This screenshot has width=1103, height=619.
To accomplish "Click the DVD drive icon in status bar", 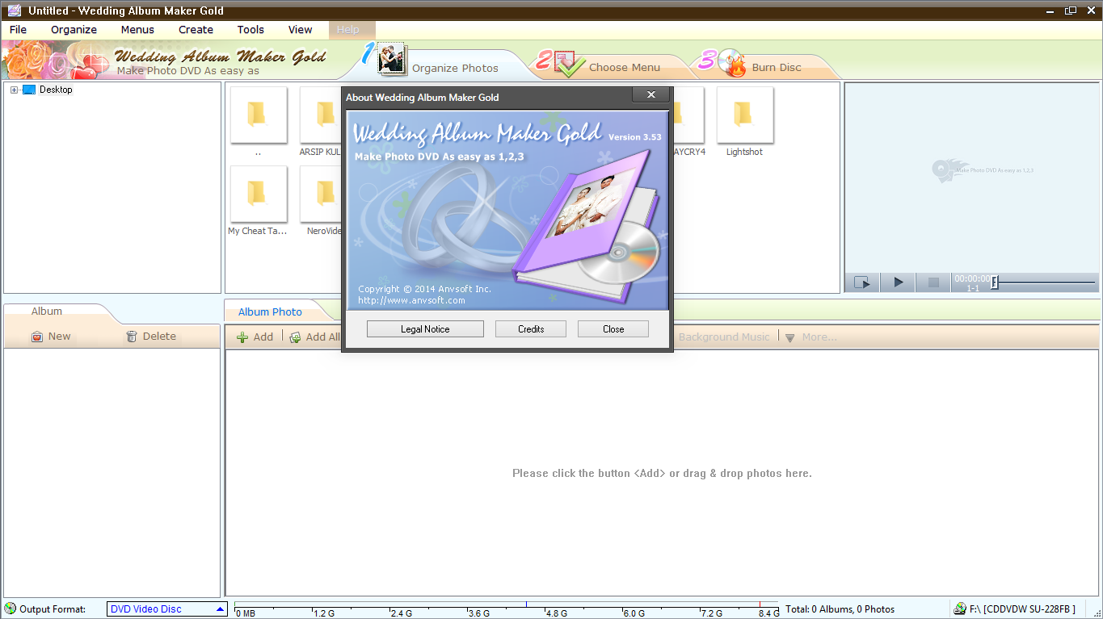I will click(x=961, y=609).
